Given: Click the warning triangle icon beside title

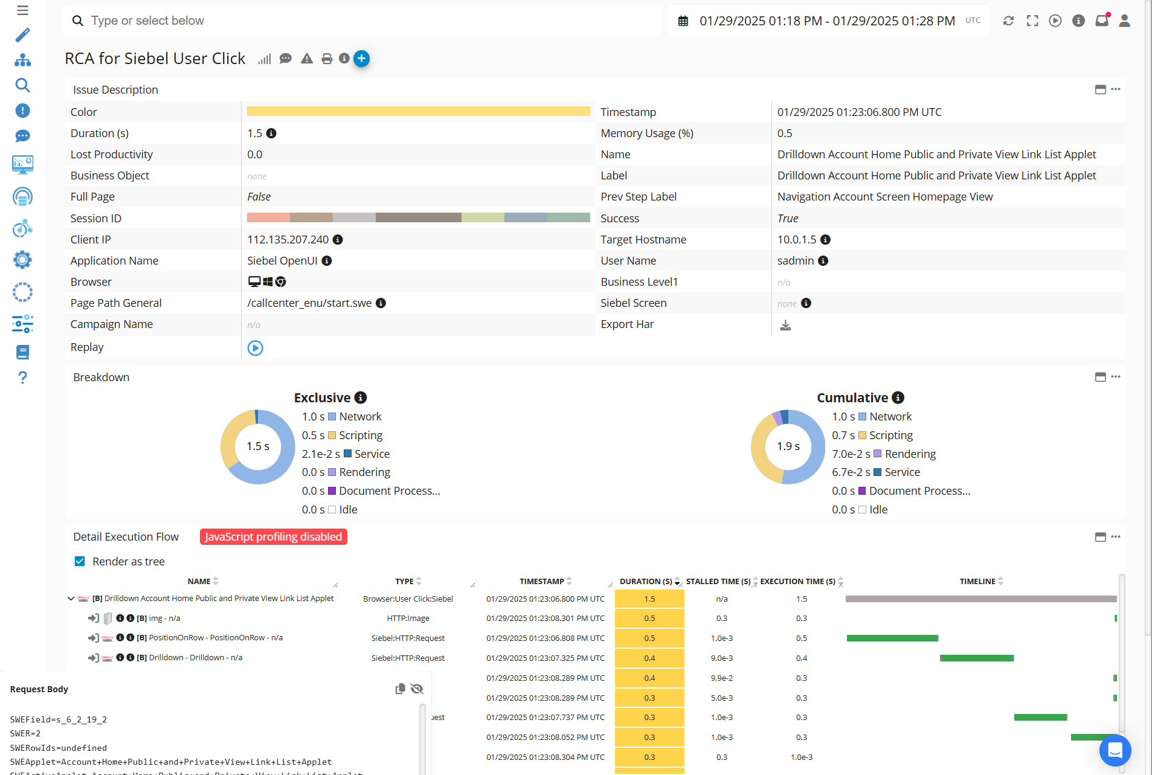Looking at the screenshot, I should click(307, 59).
